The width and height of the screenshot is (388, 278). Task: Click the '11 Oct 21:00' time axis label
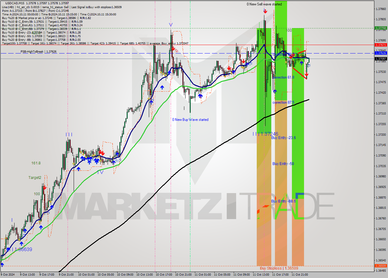coord(300,275)
